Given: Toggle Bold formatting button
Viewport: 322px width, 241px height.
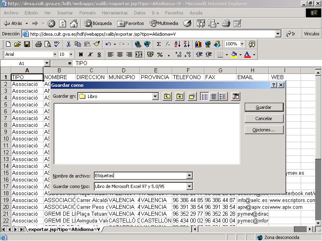Looking at the screenshot, I should (x=81, y=54).
